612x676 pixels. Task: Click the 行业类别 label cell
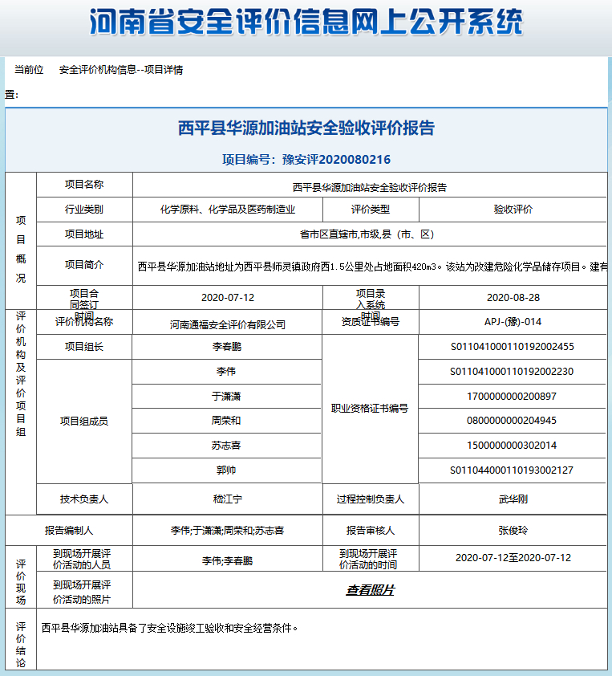[x=84, y=210]
